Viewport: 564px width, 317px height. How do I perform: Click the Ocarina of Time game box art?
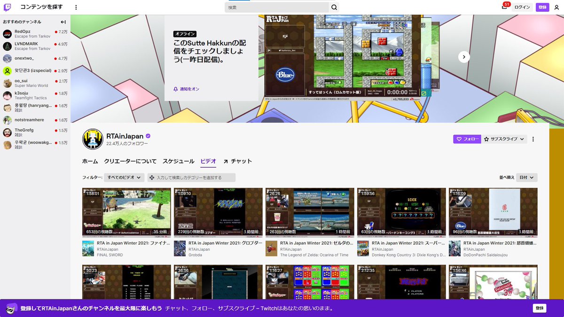271,248
